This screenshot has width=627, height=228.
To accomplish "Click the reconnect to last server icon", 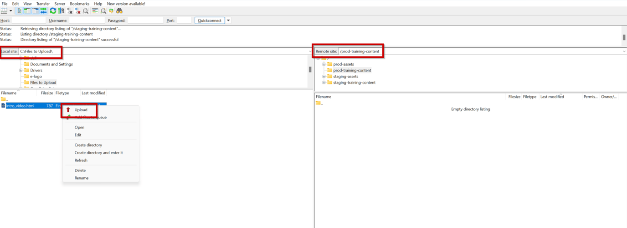I will (86, 11).
